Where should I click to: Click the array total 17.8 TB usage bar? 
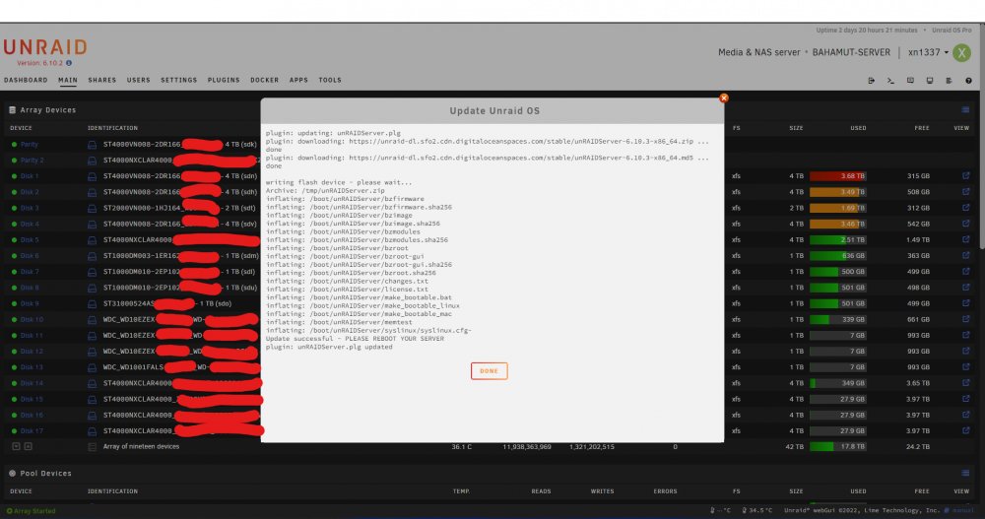point(838,447)
